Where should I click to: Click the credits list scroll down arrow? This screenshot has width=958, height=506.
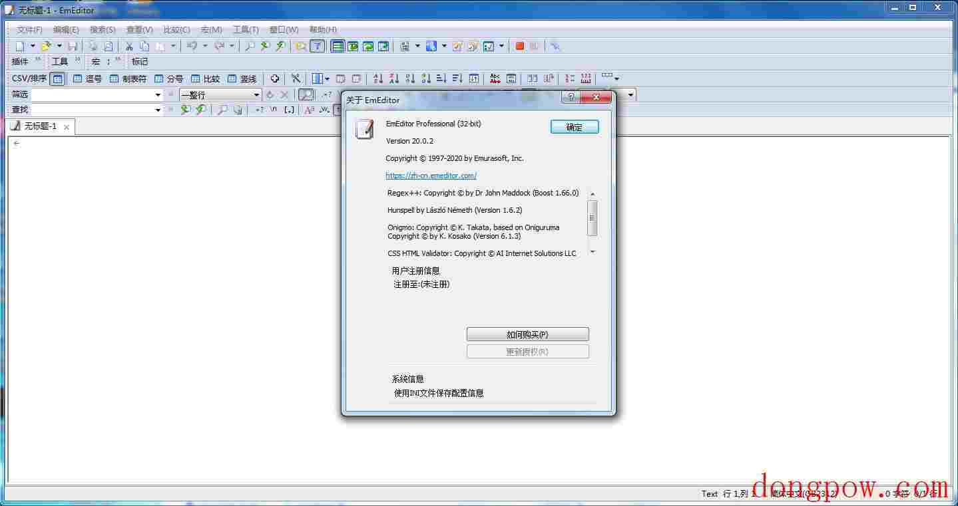[x=593, y=252]
